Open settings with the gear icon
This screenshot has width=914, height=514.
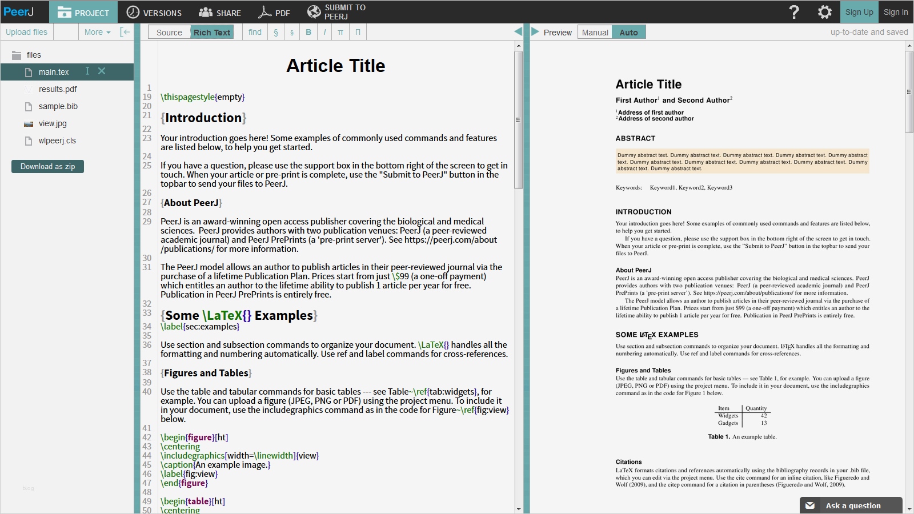825,12
